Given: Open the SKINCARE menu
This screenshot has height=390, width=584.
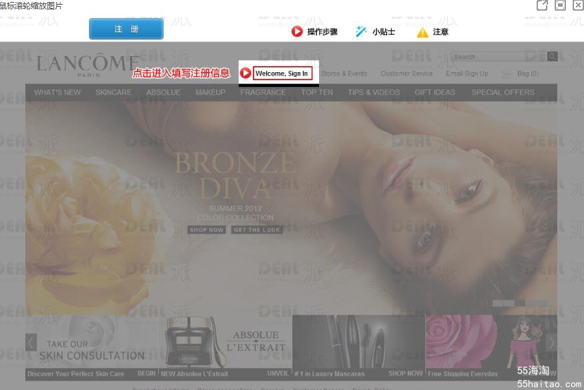Looking at the screenshot, I should [x=113, y=92].
